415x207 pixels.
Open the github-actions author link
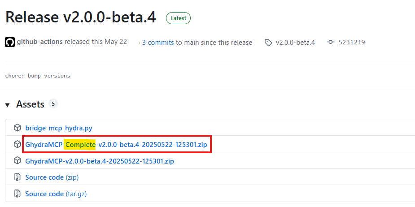tap(40, 42)
